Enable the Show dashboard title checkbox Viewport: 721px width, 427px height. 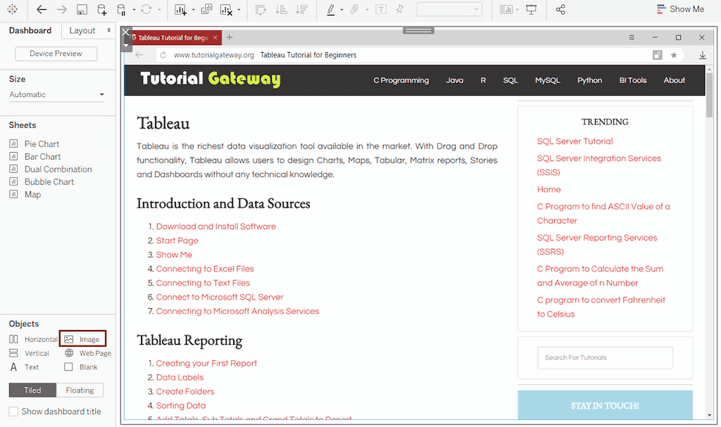14,412
